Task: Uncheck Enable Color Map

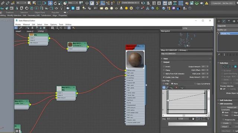Action: pos(164,77)
